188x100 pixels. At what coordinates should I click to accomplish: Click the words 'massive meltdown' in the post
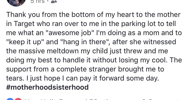[49, 51]
